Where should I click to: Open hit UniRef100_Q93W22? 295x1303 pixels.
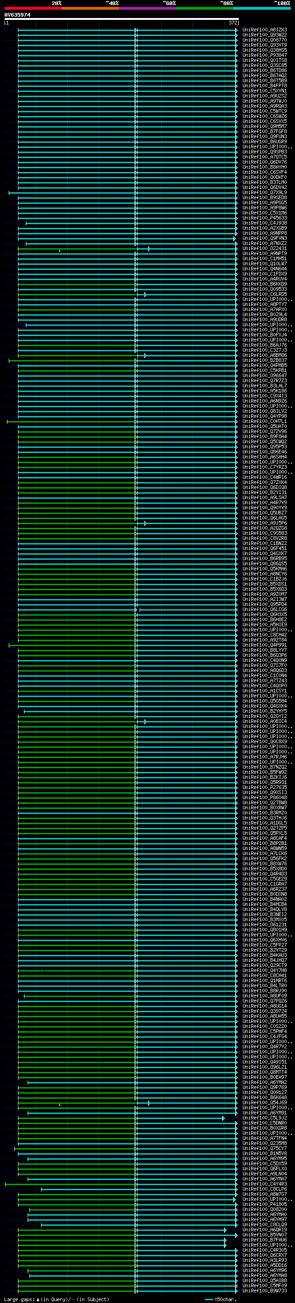point(265,35)
